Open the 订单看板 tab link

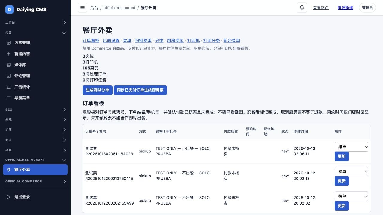coord(91,41)
